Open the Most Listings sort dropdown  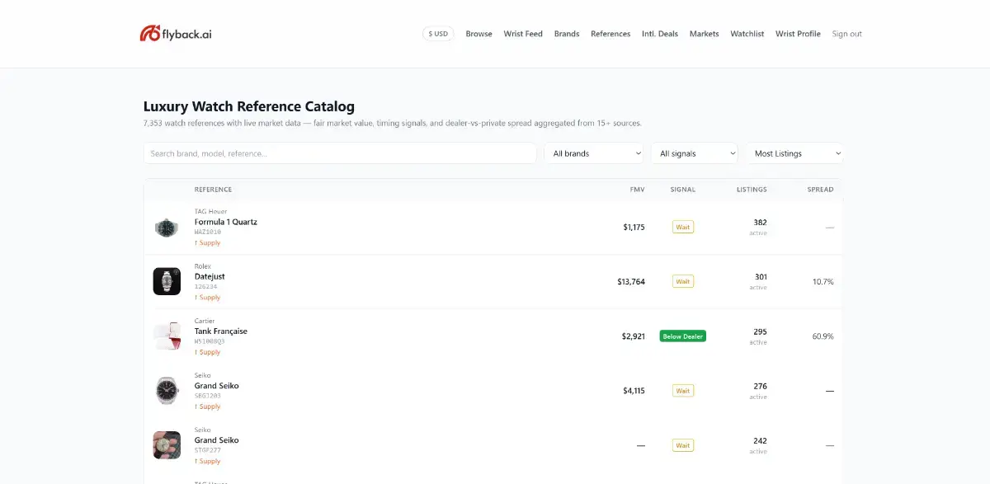(794, 153)
